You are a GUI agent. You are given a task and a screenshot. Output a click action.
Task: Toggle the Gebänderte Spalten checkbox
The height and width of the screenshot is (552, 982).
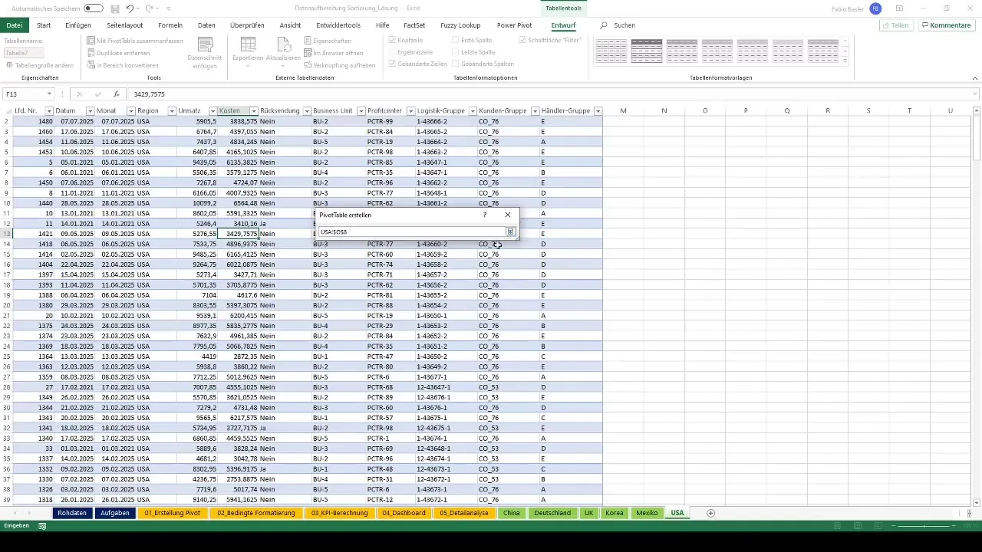click(x=456, y=64)
